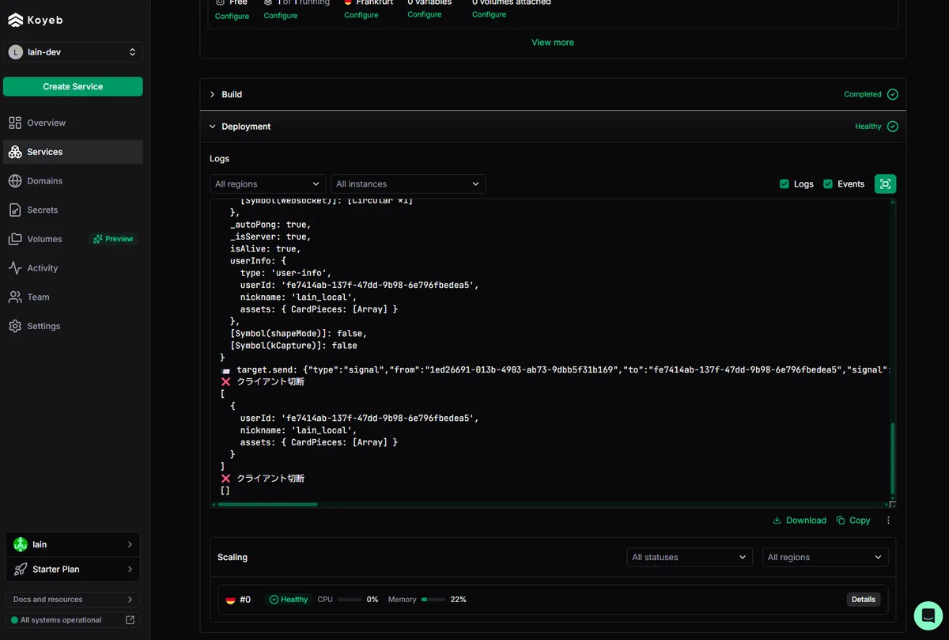Image resolution: width=949 pixels, height=640 pixels.
Task: Go to Domains in sidebar
Action: [x=44, y=181]
